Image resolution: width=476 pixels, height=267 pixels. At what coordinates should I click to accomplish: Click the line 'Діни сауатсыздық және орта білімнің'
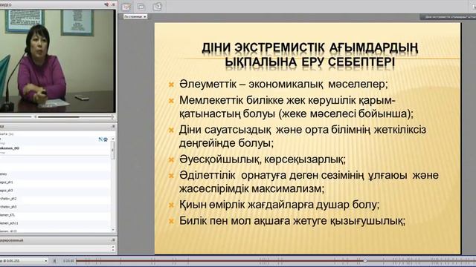(x=274, y=130)
